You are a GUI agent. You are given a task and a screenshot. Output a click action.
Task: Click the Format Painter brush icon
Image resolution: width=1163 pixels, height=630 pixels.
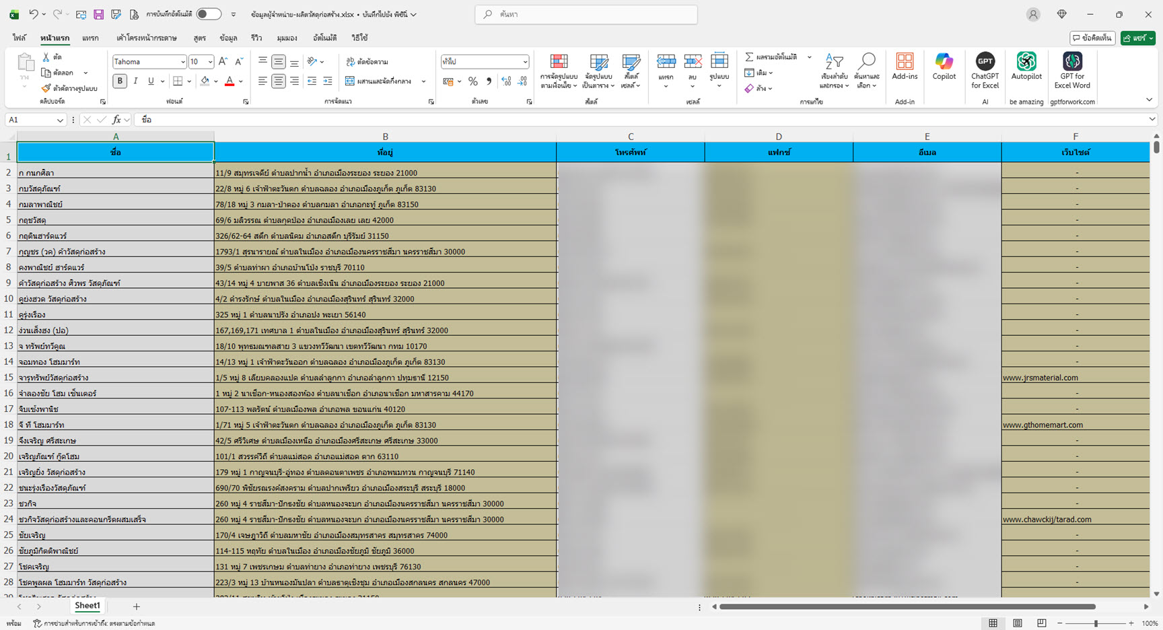coord(46,88)
